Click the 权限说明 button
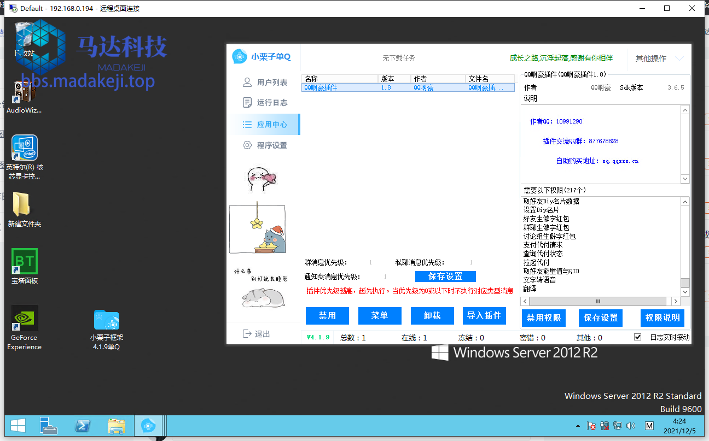This screenshot has width=709, height=441. (662, 318)
